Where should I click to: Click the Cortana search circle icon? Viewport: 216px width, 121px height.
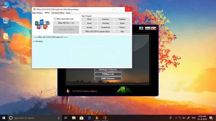pyautogui.click(x=11, y=118)
